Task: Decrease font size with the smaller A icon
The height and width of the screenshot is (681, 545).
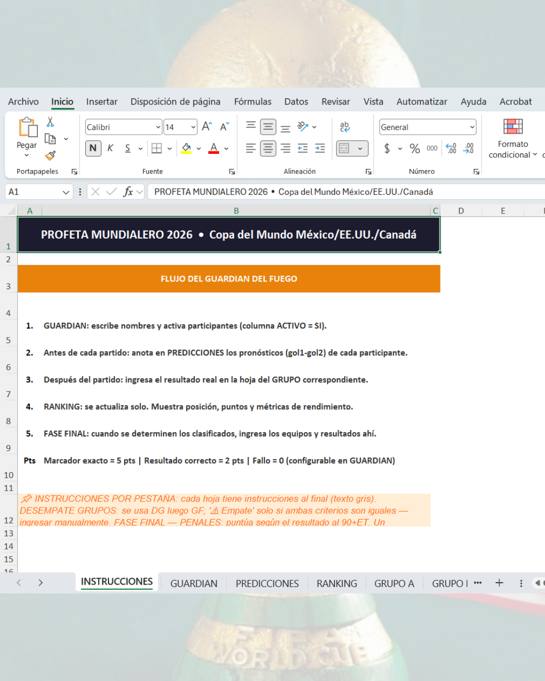Action: [225, 126]
